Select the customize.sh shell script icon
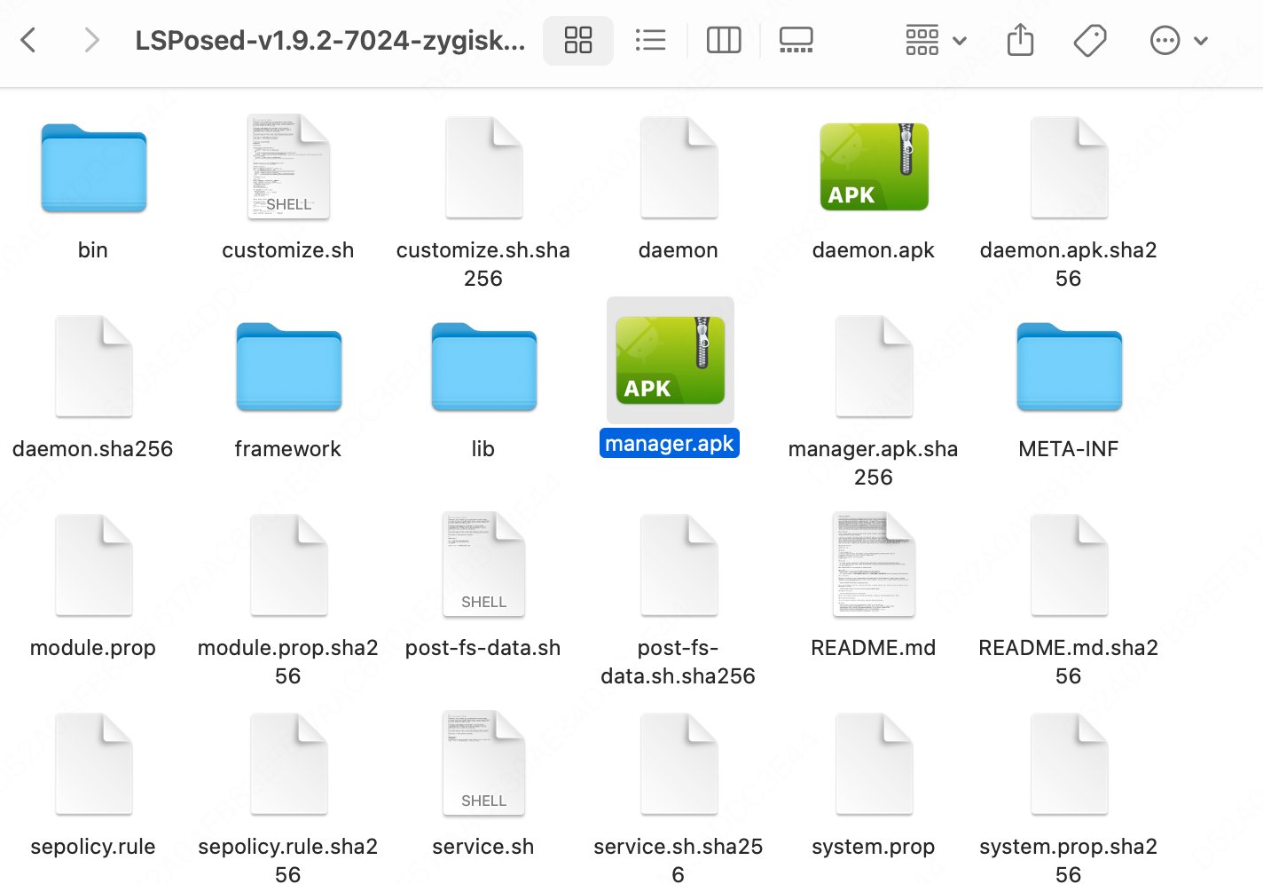1263x884 pixels. coord(288,167)
